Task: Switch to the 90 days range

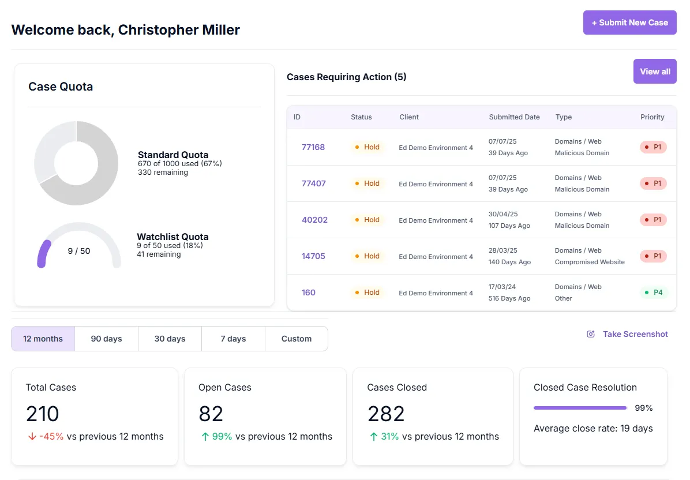Action: point(106,339)
